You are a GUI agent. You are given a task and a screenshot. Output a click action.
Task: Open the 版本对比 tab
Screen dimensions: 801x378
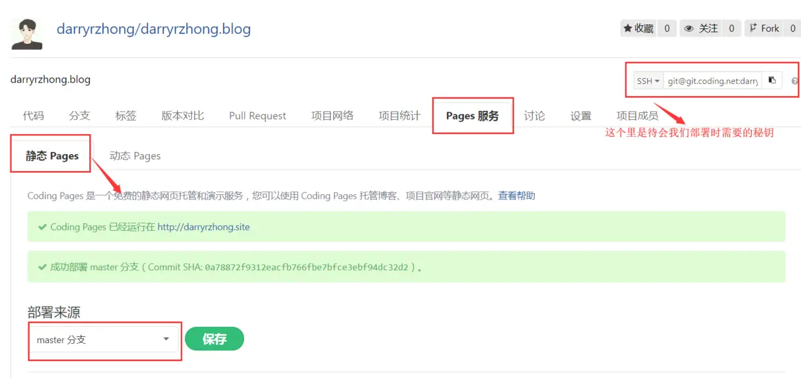point(183,115)
